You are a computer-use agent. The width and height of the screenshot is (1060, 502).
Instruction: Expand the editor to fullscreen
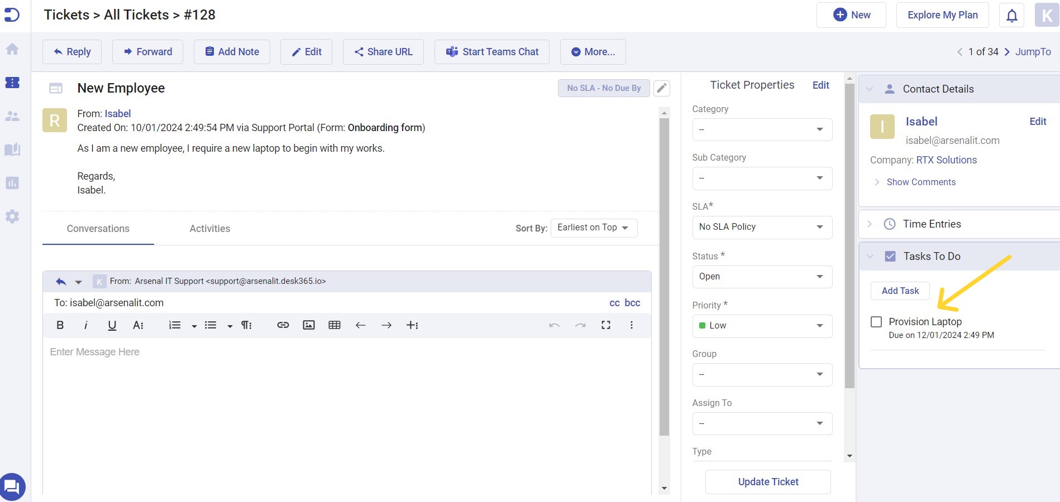point(606,325)
